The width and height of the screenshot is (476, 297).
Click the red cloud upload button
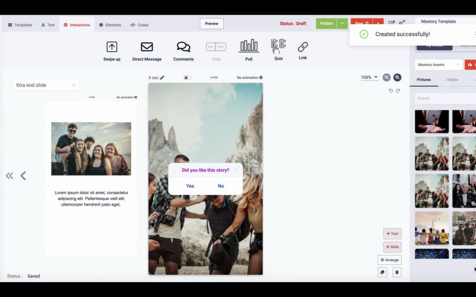pos(470,65)
